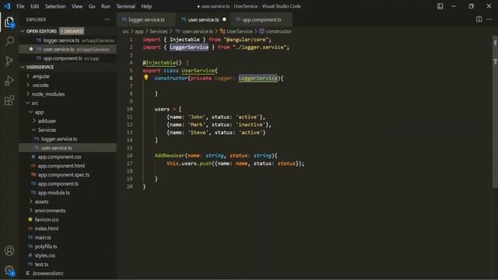Split the editor to the right
498x280 pixels.
coord(479,19)
